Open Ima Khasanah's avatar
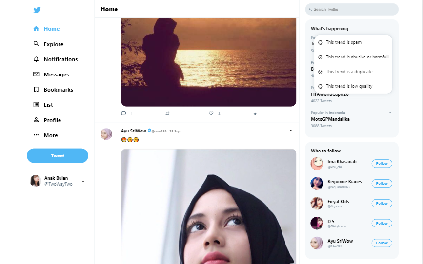423x264 pixels. (317, 164)
